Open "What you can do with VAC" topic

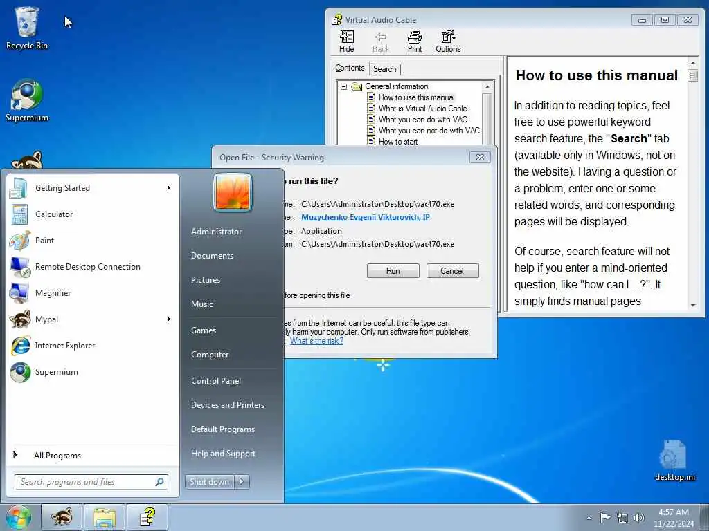coord(423,120)
